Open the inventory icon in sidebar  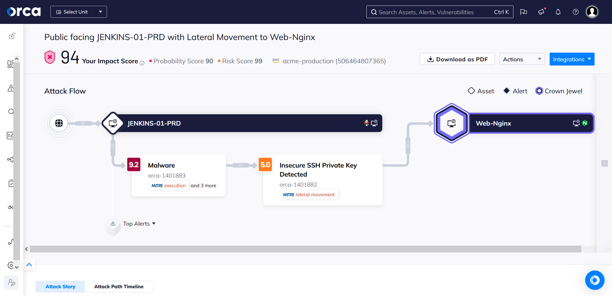pos(10,136)
